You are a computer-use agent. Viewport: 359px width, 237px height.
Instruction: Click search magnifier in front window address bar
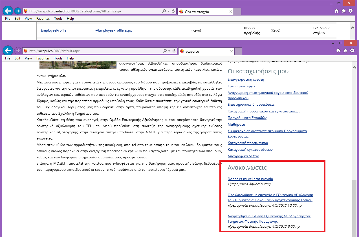click(x=164, y=51)
